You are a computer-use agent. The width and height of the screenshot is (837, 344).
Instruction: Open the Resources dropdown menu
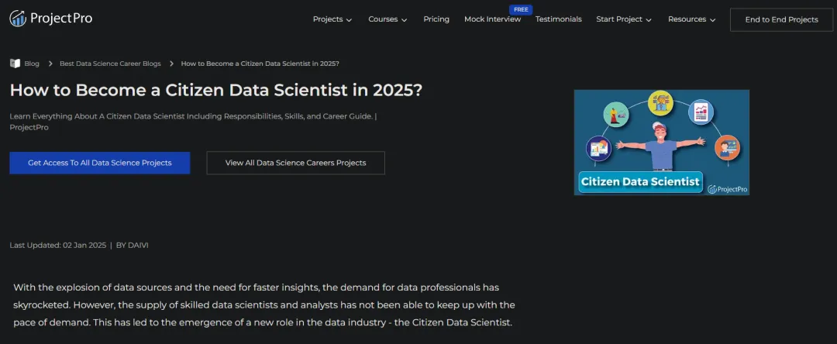pyautogui.click(x=691, y=19)
